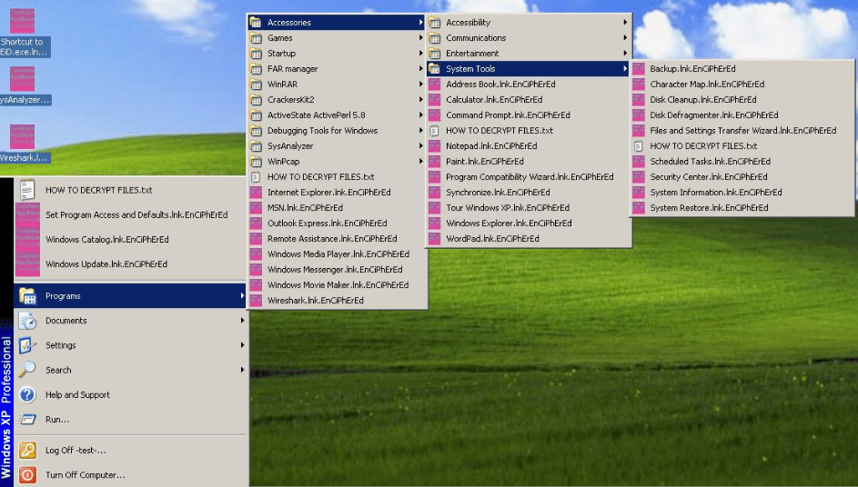Screen dimensions: 858x487
Task: Choose Run... from Start menu
Action: (130, 420)
